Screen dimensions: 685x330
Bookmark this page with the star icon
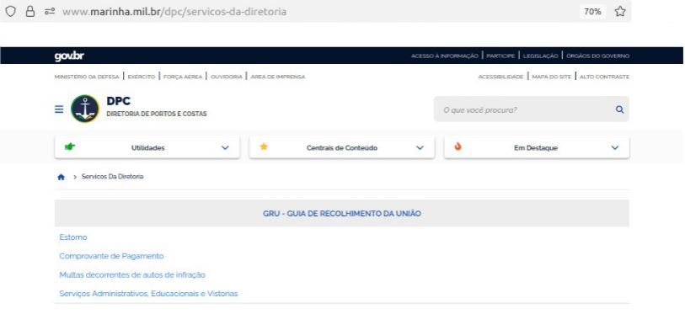620,11
